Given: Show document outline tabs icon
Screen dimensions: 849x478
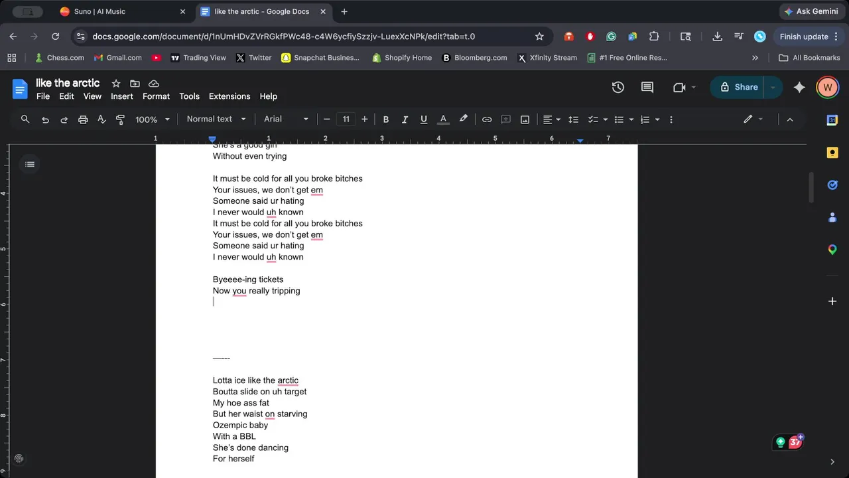Looking at the screenshot, I should tap(30, 164).
